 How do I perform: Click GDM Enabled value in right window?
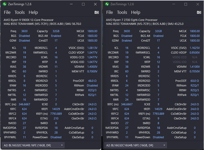click(127, 41)
